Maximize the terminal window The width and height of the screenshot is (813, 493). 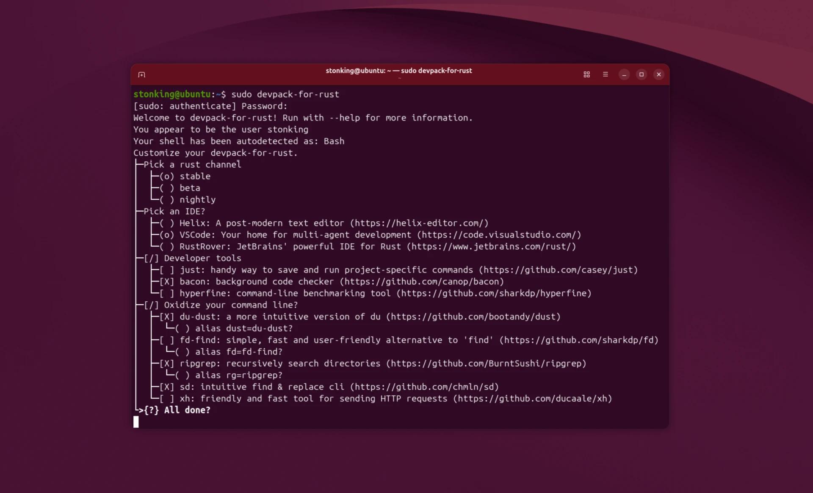coord(641,74)
